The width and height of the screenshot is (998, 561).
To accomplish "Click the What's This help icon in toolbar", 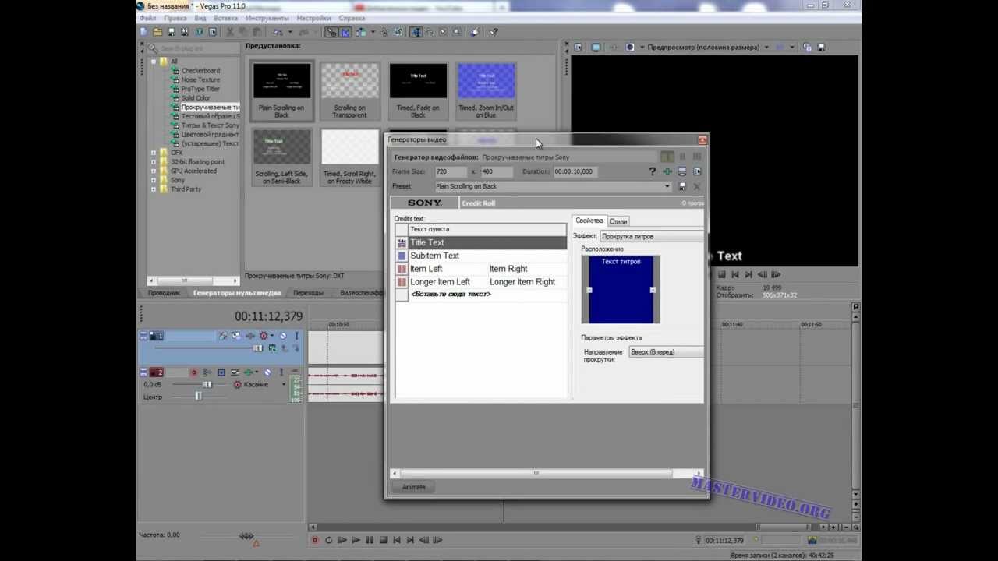I will (494, 32).
